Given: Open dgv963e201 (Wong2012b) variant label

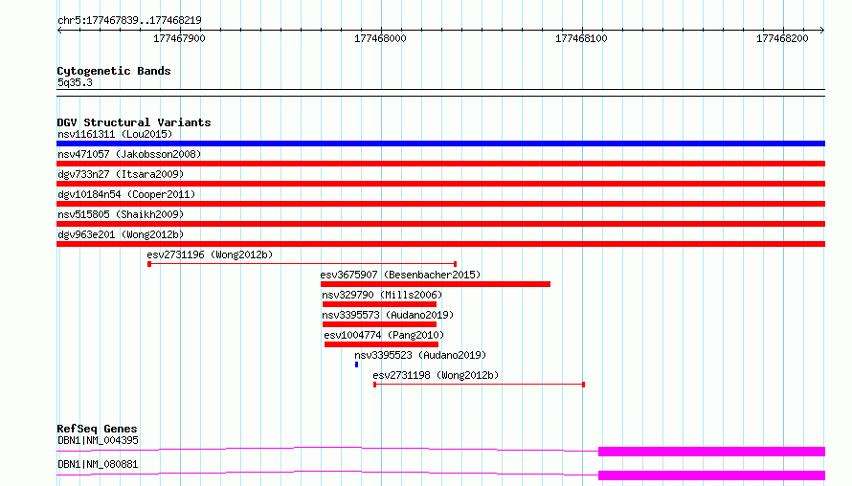Looking at the screenshot, I should point(121,234).
